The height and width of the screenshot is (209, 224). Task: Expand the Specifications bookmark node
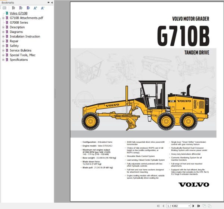pyautogui.click(x=3, y=60)
